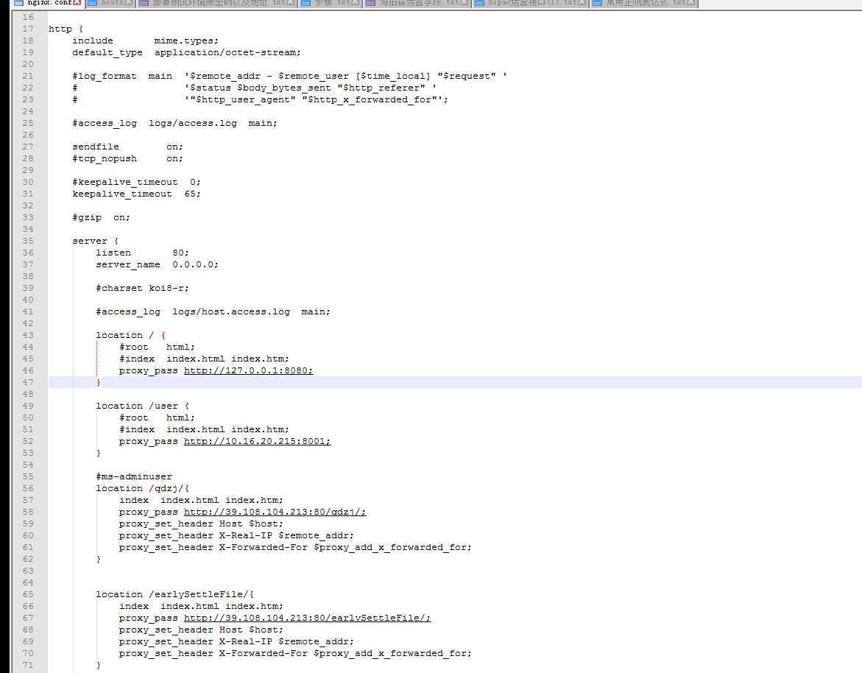The width and height of the screenshot is (862, 673).
Task: Click the 'location /user {' line
Action: [142, 406]
